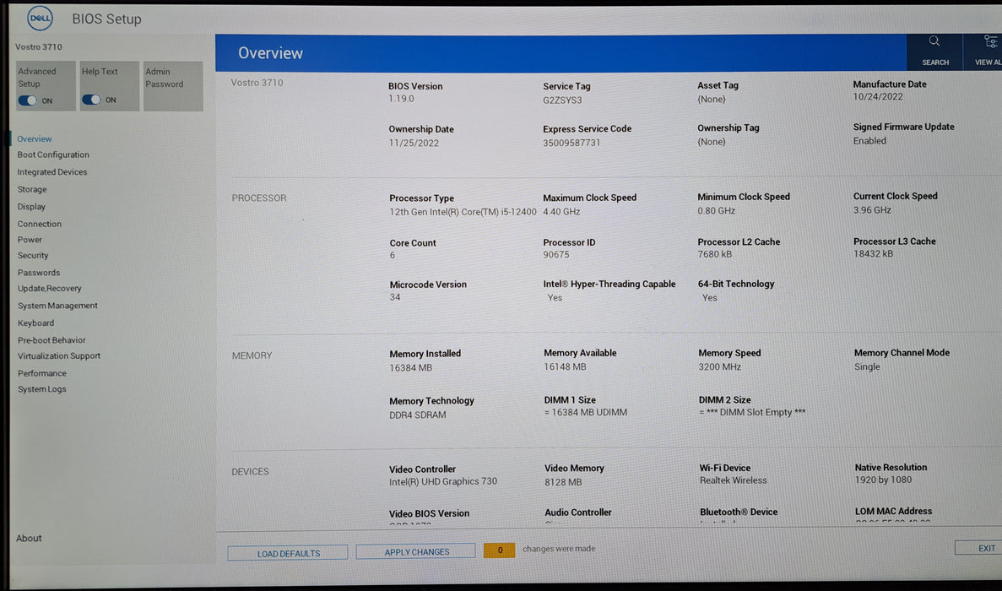
Task: Click Processor Type i5-12400 text
Action: point(463,211)
